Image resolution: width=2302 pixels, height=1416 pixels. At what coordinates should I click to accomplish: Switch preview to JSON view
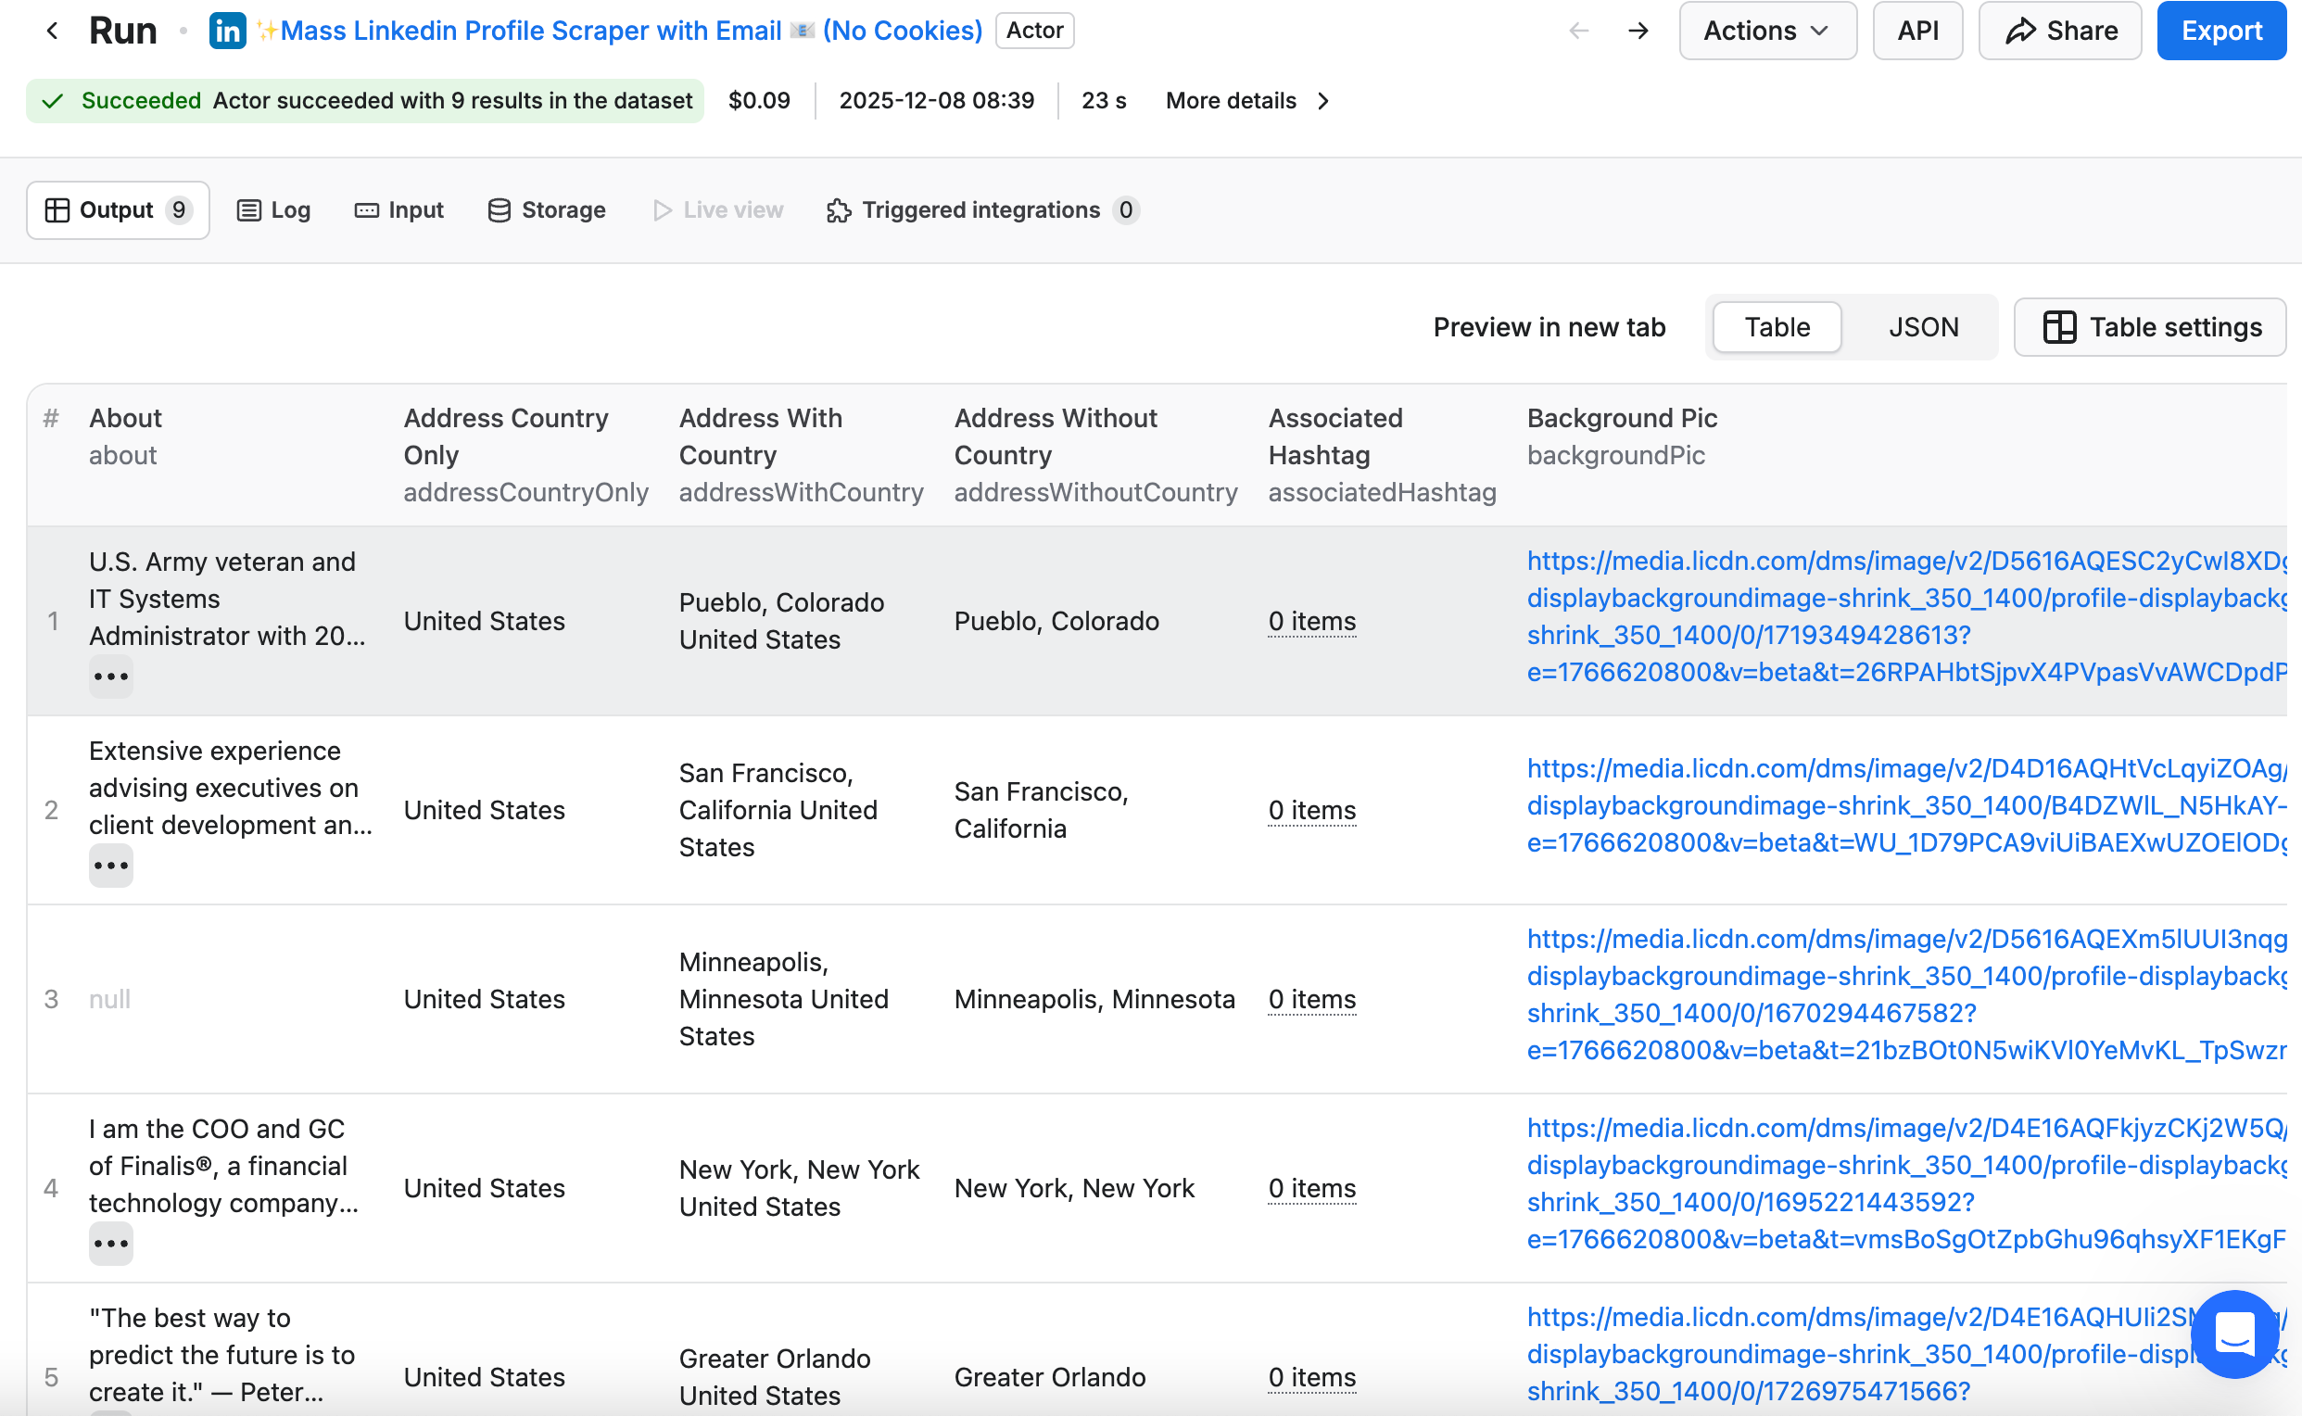click(1923, 327)
